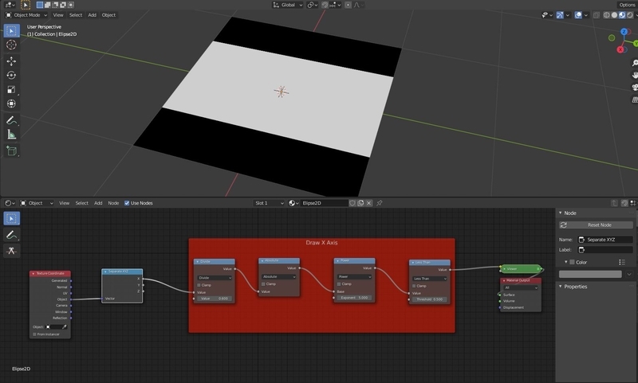Enable Clamp on Divide node

tap(199, 285)
